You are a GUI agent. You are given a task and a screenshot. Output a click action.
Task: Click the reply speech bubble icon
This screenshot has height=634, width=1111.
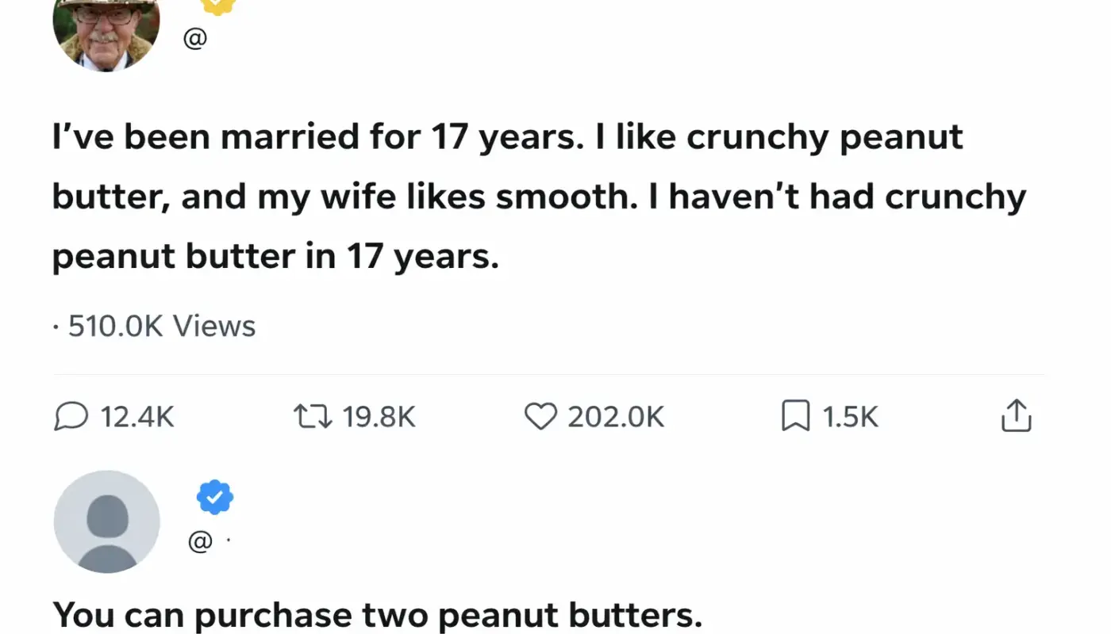[71, 416]
